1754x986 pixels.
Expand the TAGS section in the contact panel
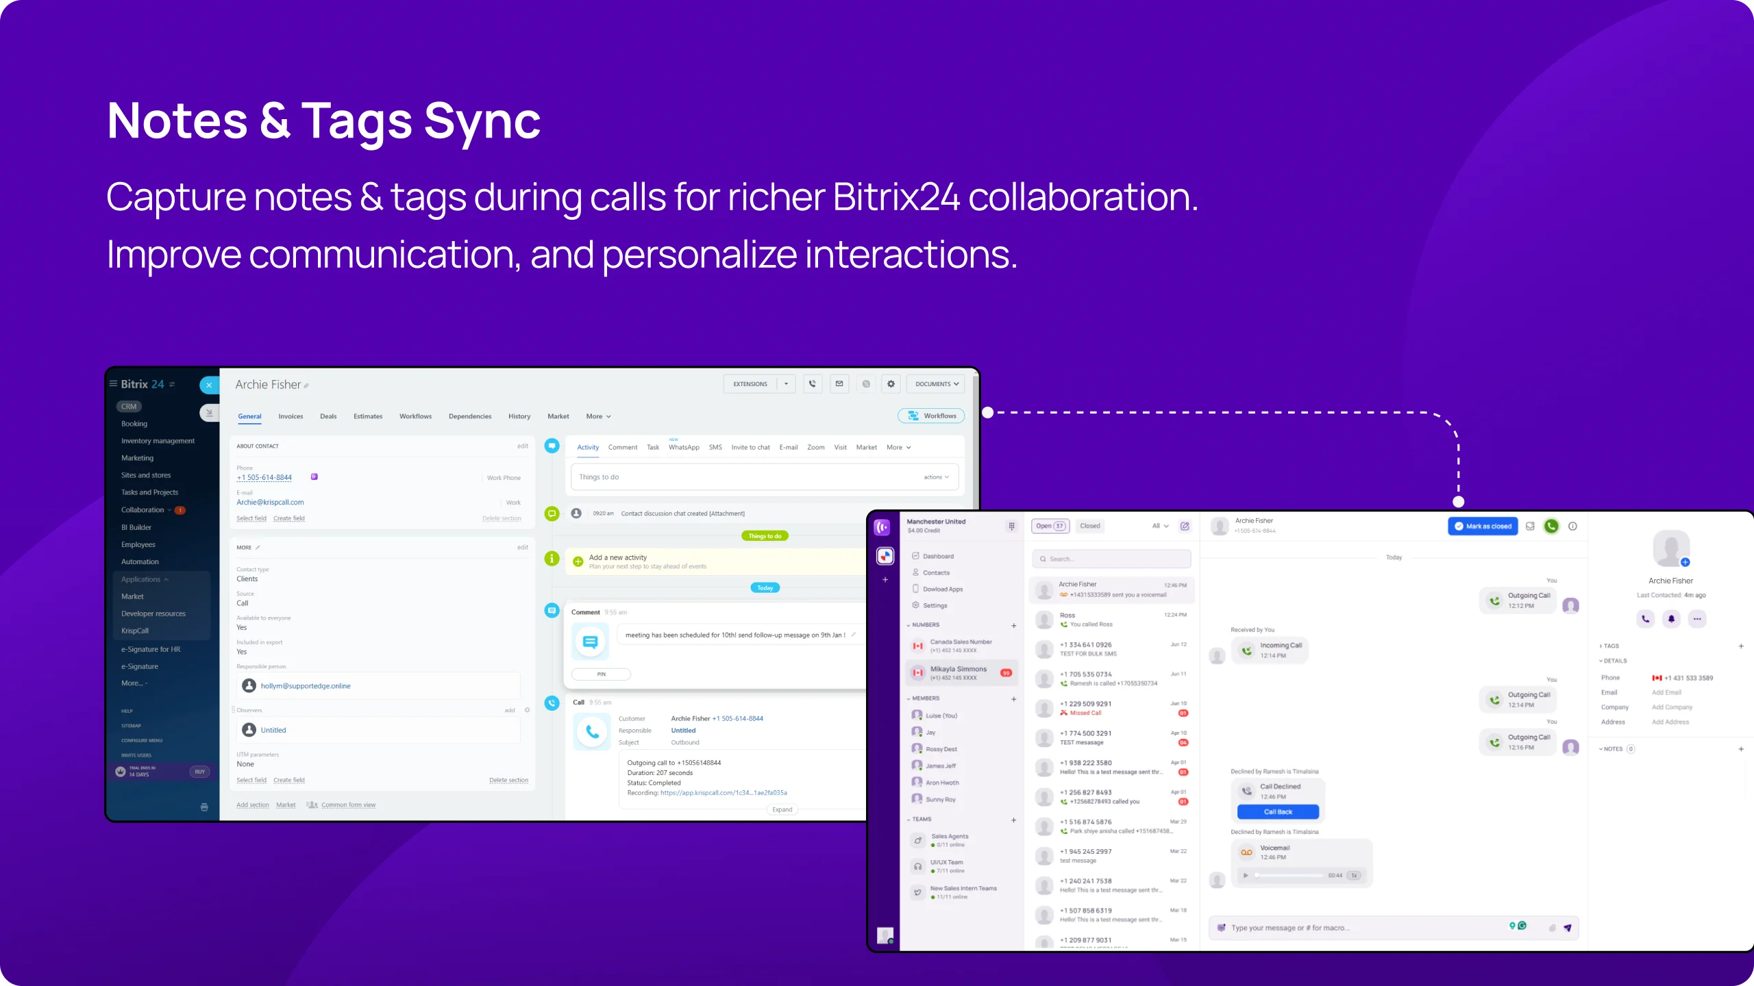click(x=1609, y=646)
